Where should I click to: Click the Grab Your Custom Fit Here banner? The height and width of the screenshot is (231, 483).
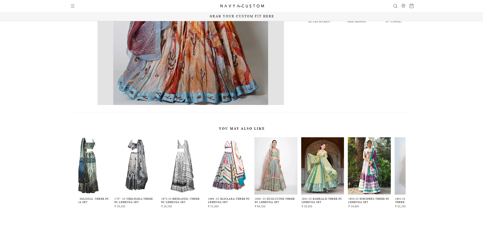[x=242, y=16]
